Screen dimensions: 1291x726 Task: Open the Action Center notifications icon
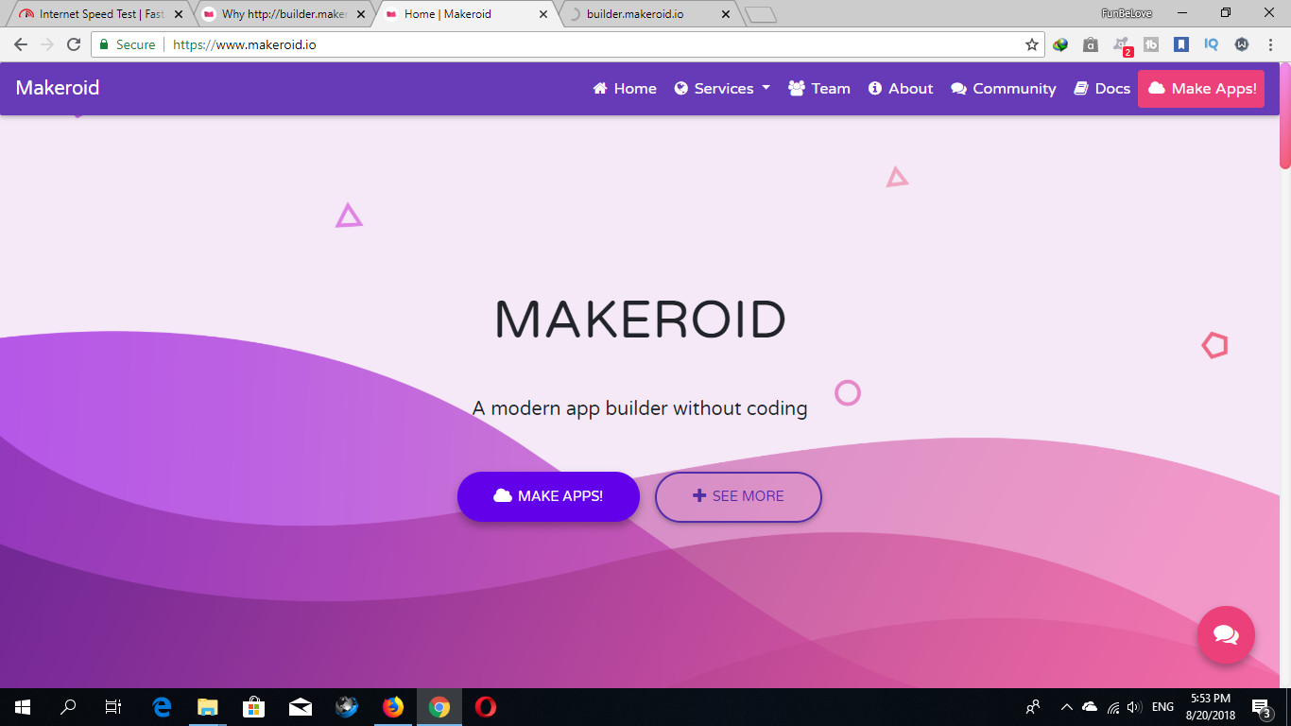[x=1261, y=707]
